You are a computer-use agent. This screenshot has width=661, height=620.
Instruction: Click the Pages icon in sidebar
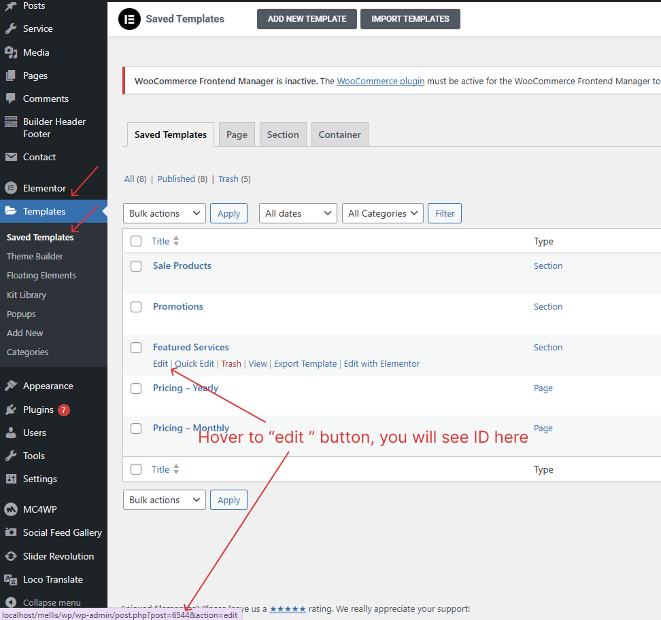[x=11, y=75]
